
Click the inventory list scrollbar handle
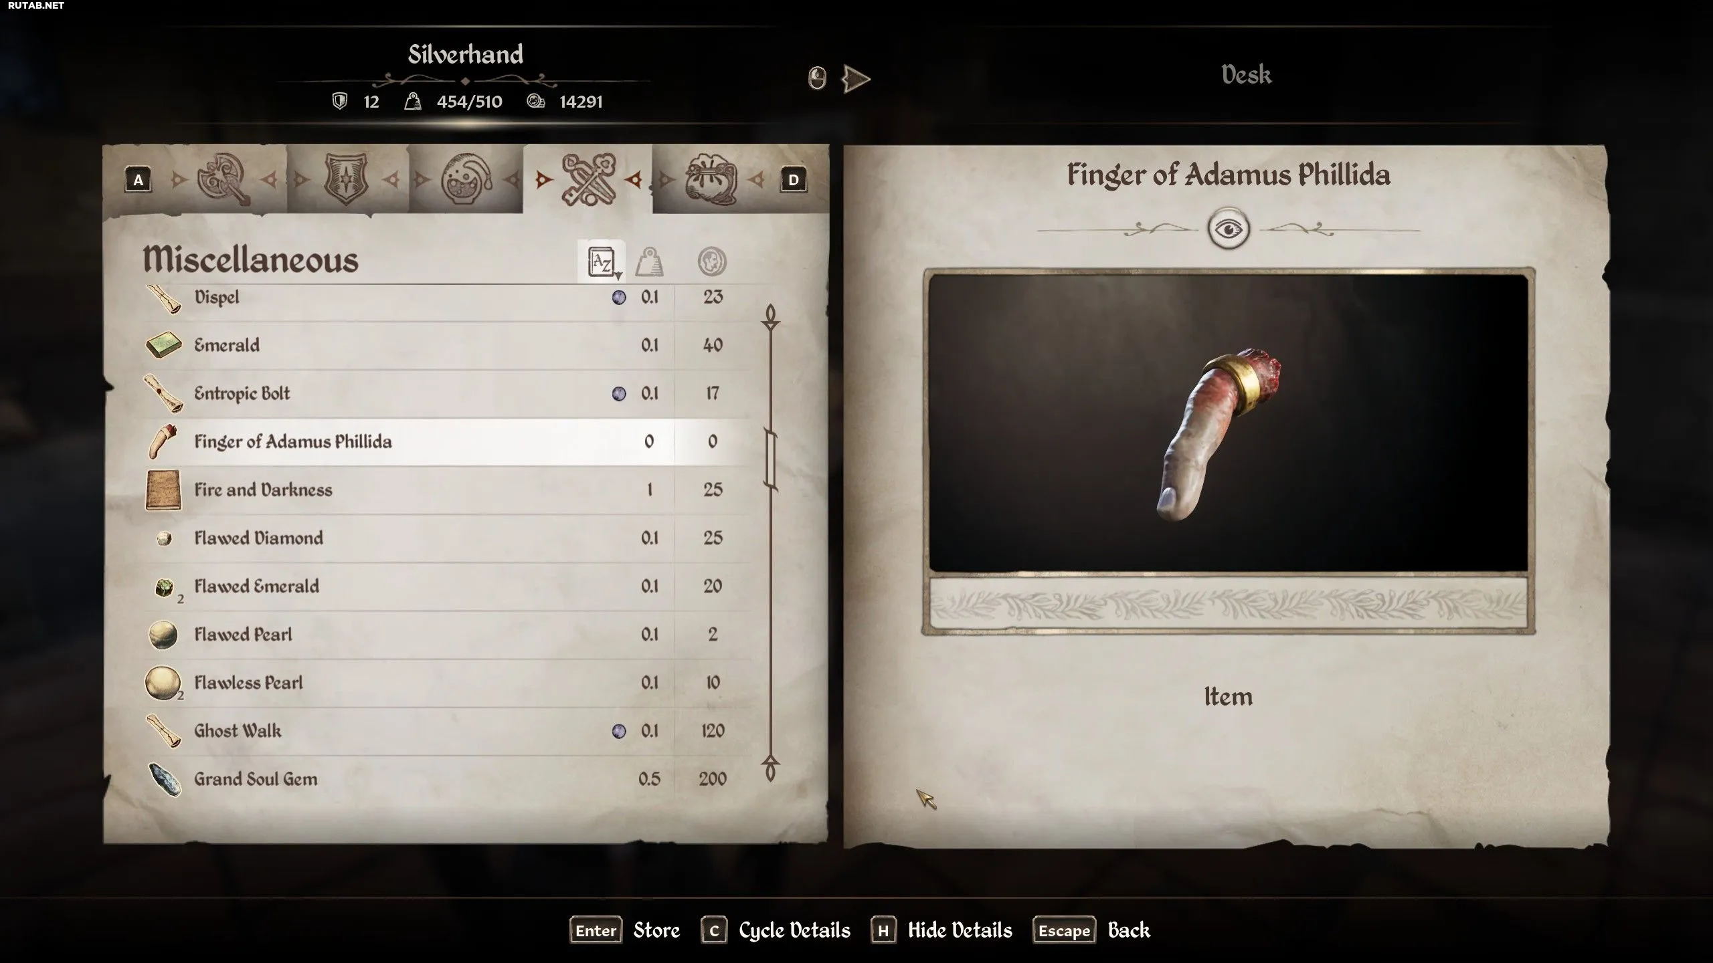click(x=770, y=460)
